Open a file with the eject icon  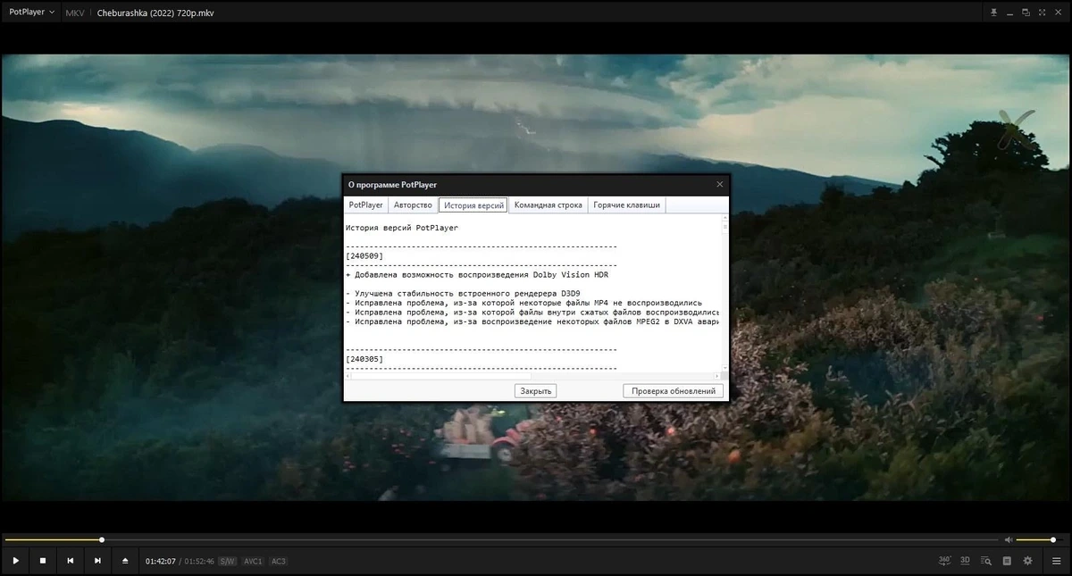pos(125,561)
